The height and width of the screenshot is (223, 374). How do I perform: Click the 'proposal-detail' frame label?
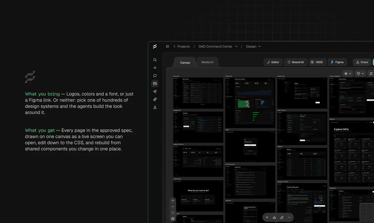point(283,182)
